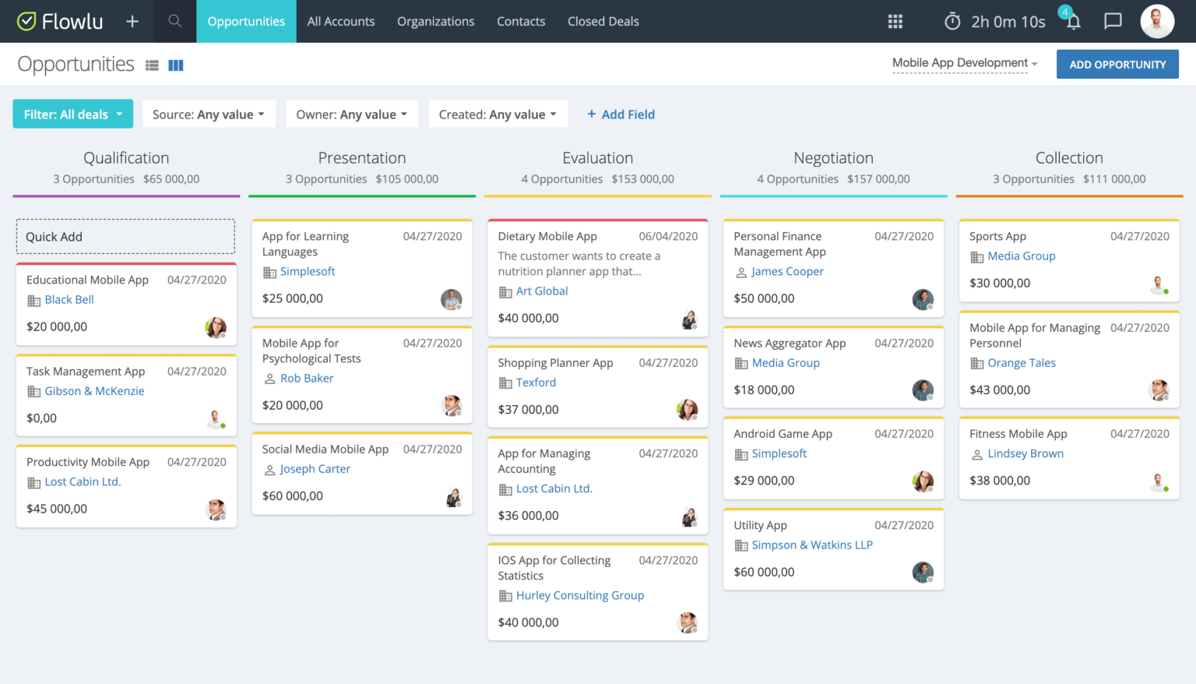
Task: Switch to kanban column view
Action: coord(175,65)
